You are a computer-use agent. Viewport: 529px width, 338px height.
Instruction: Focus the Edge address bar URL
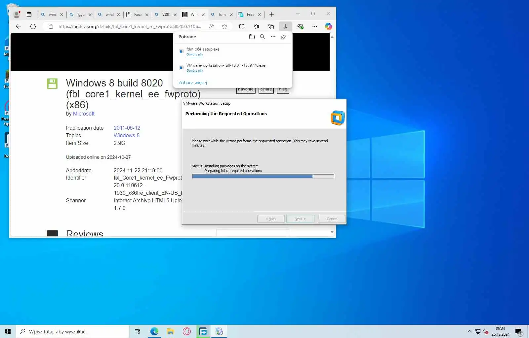pyautogui.click(x=130, y=26)
